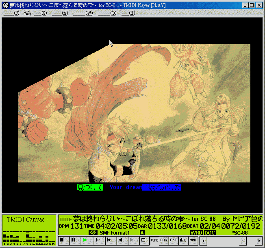This screenshot has height=248, width=265.
Task: Show the level meter bars view
Action: coord(183,241)
